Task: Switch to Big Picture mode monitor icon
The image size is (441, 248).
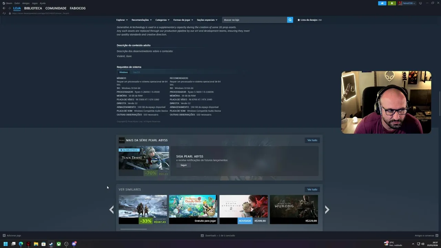Action: coord(420,3)
